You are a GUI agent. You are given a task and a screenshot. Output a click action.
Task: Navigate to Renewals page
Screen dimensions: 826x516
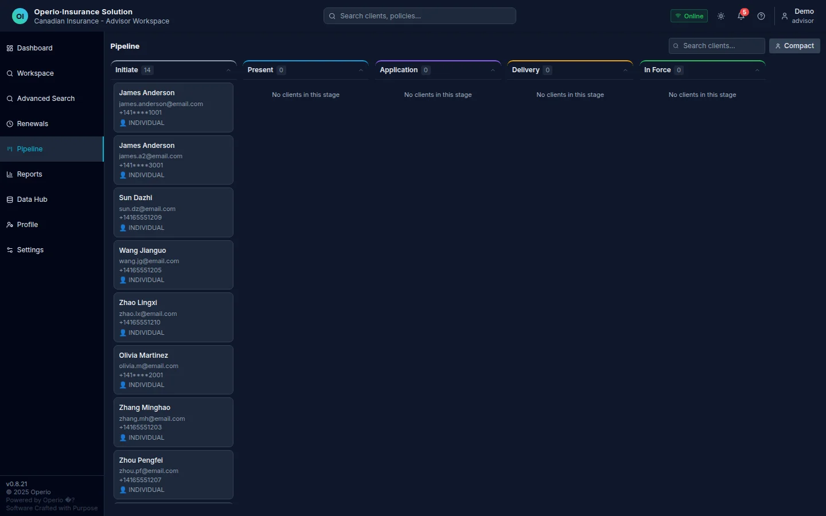pyautogui.click(x=52, y=124)
